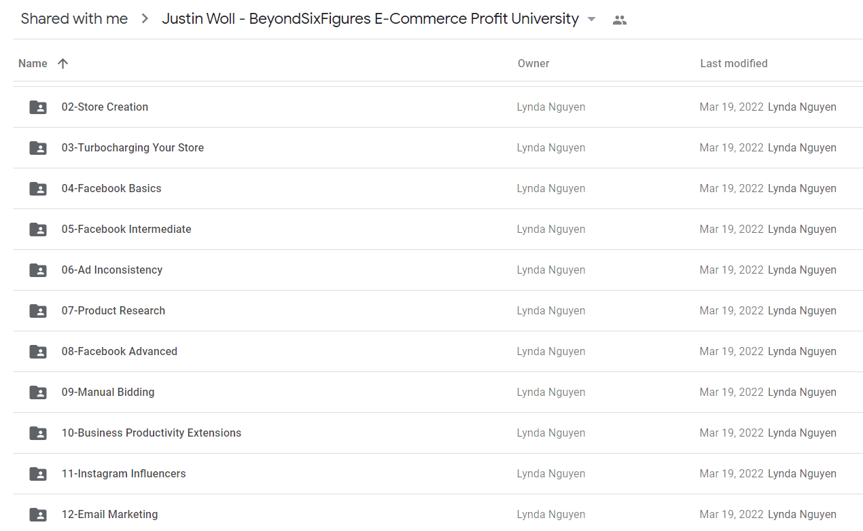
Task: Click the shared folder icon for 03-Turbocharging Your Store
Action: (x=38, y=148)
